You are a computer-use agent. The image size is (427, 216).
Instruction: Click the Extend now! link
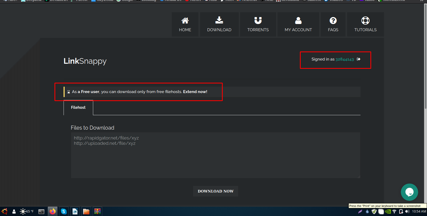click(x=195, y=92)
